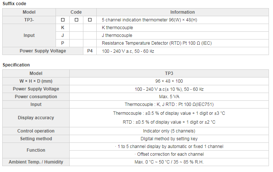Click the third square code placeholder box
273x172 pixels.
[90, 20]
